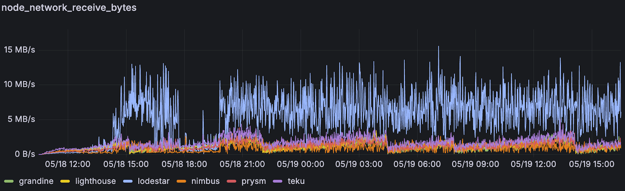Toggle the lighthouse series label in legend
The image size is (625, 191).
tap(95, 181)
